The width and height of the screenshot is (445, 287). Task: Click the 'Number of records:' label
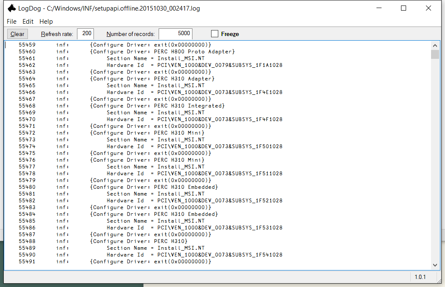tap(131, 34)
